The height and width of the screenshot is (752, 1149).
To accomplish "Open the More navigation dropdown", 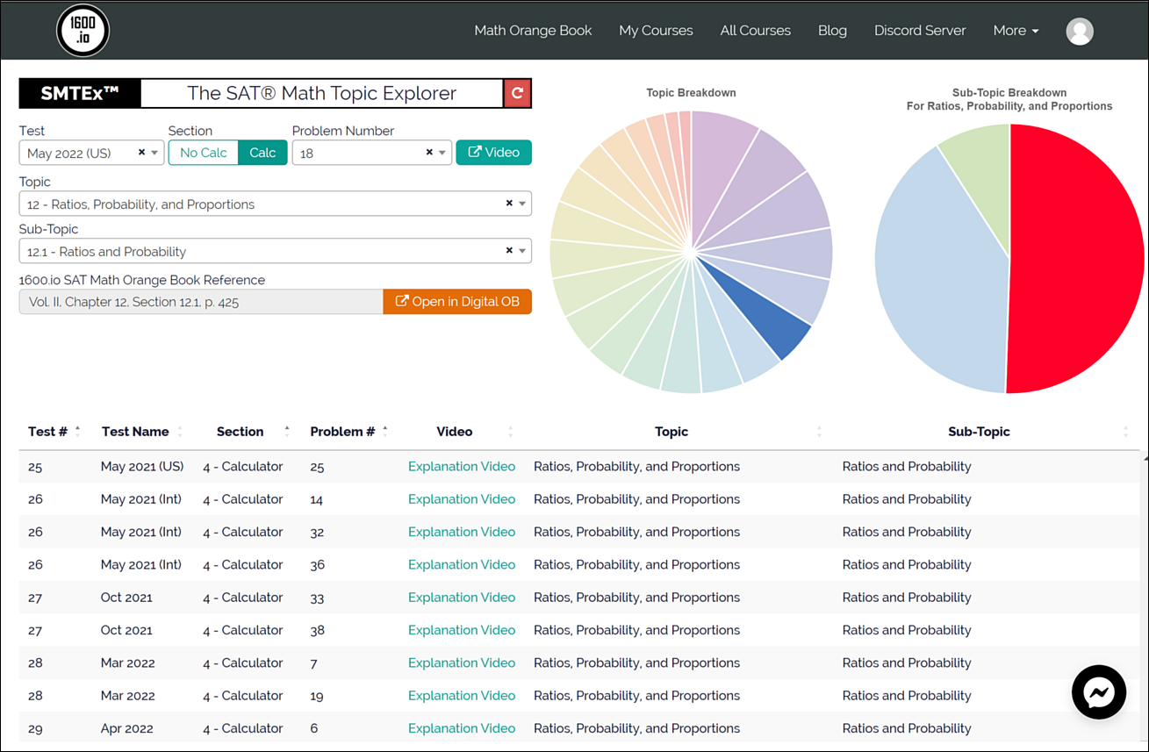I will (1016, 31).
